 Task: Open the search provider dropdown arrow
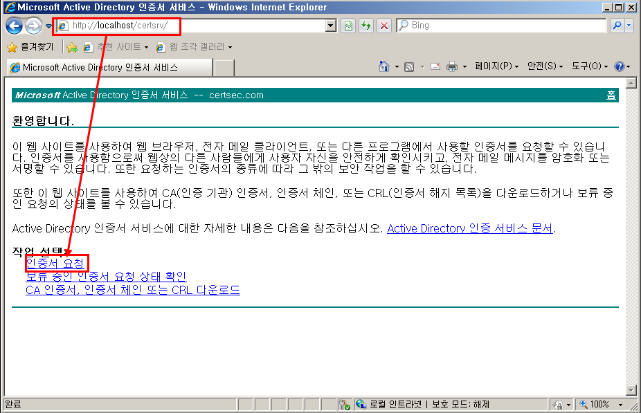pos(629,26)
